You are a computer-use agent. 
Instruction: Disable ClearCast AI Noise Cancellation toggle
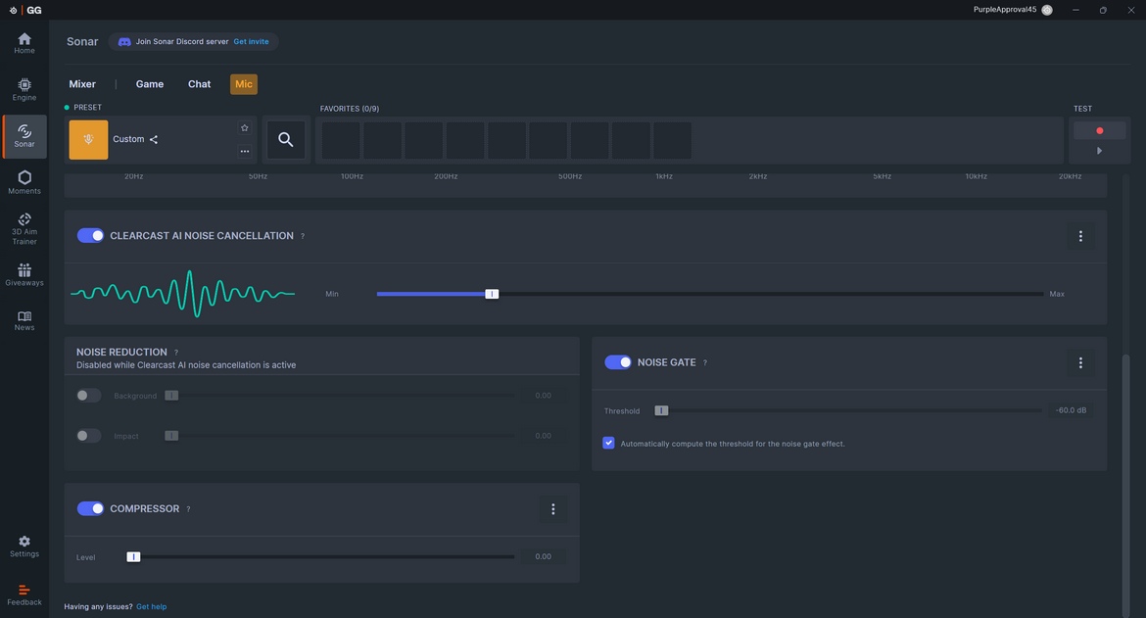(90, 236)
